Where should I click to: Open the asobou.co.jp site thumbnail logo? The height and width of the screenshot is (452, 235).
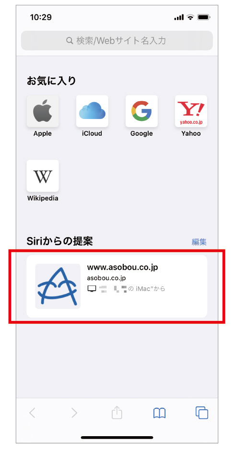[x=58, y=286]
